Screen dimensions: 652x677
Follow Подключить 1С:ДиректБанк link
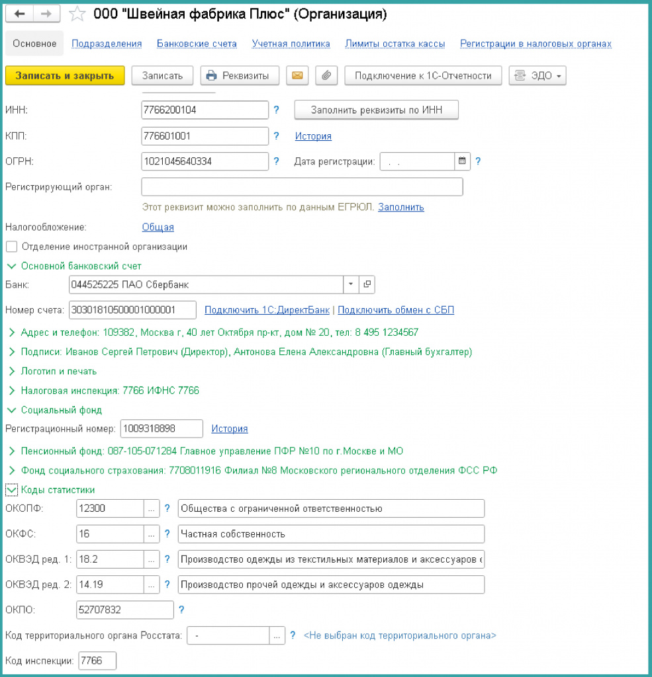pyautogui.click(x=267, y=310)
